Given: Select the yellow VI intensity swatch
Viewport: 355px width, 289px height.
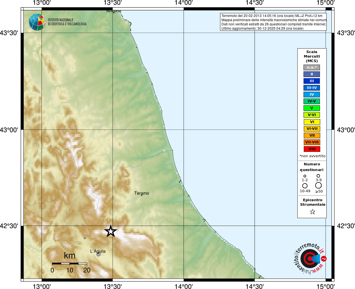Looking at the screenshot, I should tap(312, 122).
